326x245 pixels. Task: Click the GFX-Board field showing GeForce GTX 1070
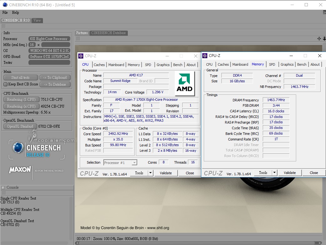(x=49, y=57)
